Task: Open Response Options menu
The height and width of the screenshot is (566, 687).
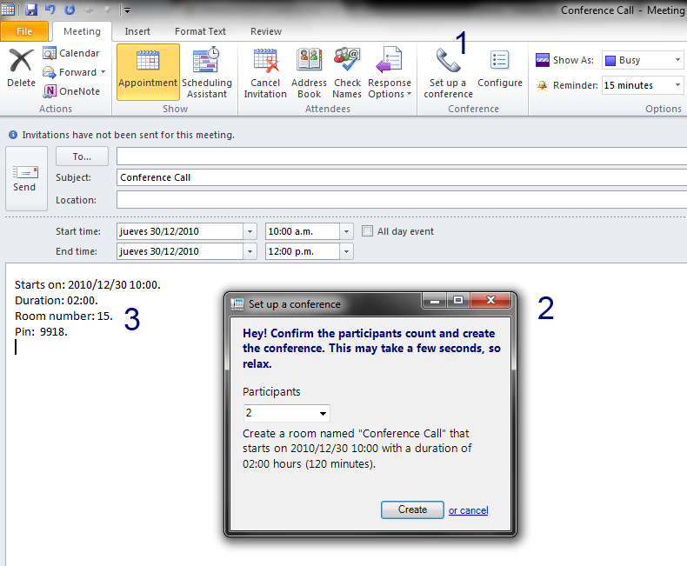Action: [x=390, y=72]
